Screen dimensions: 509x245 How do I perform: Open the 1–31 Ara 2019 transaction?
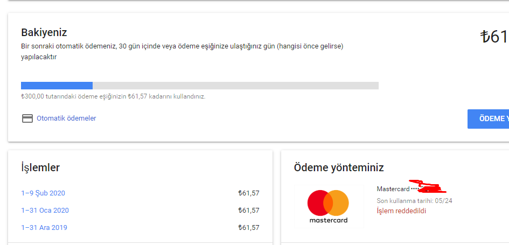(x=44, y=228)
